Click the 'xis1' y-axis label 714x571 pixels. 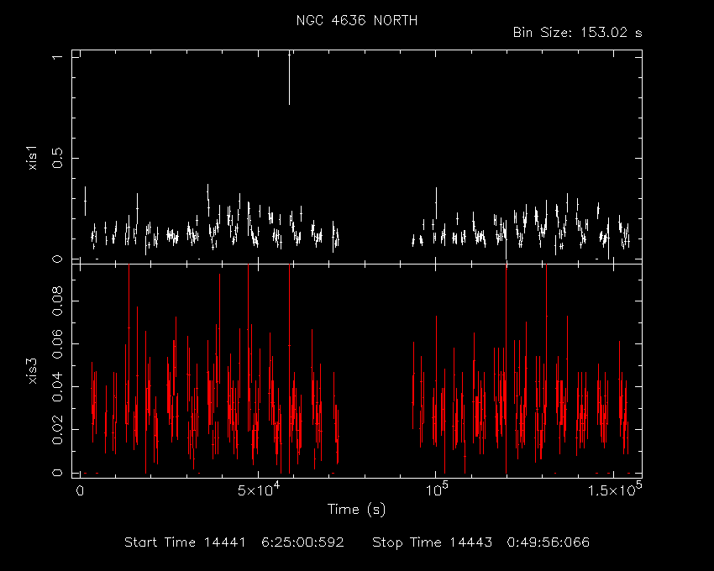point(33,158)
